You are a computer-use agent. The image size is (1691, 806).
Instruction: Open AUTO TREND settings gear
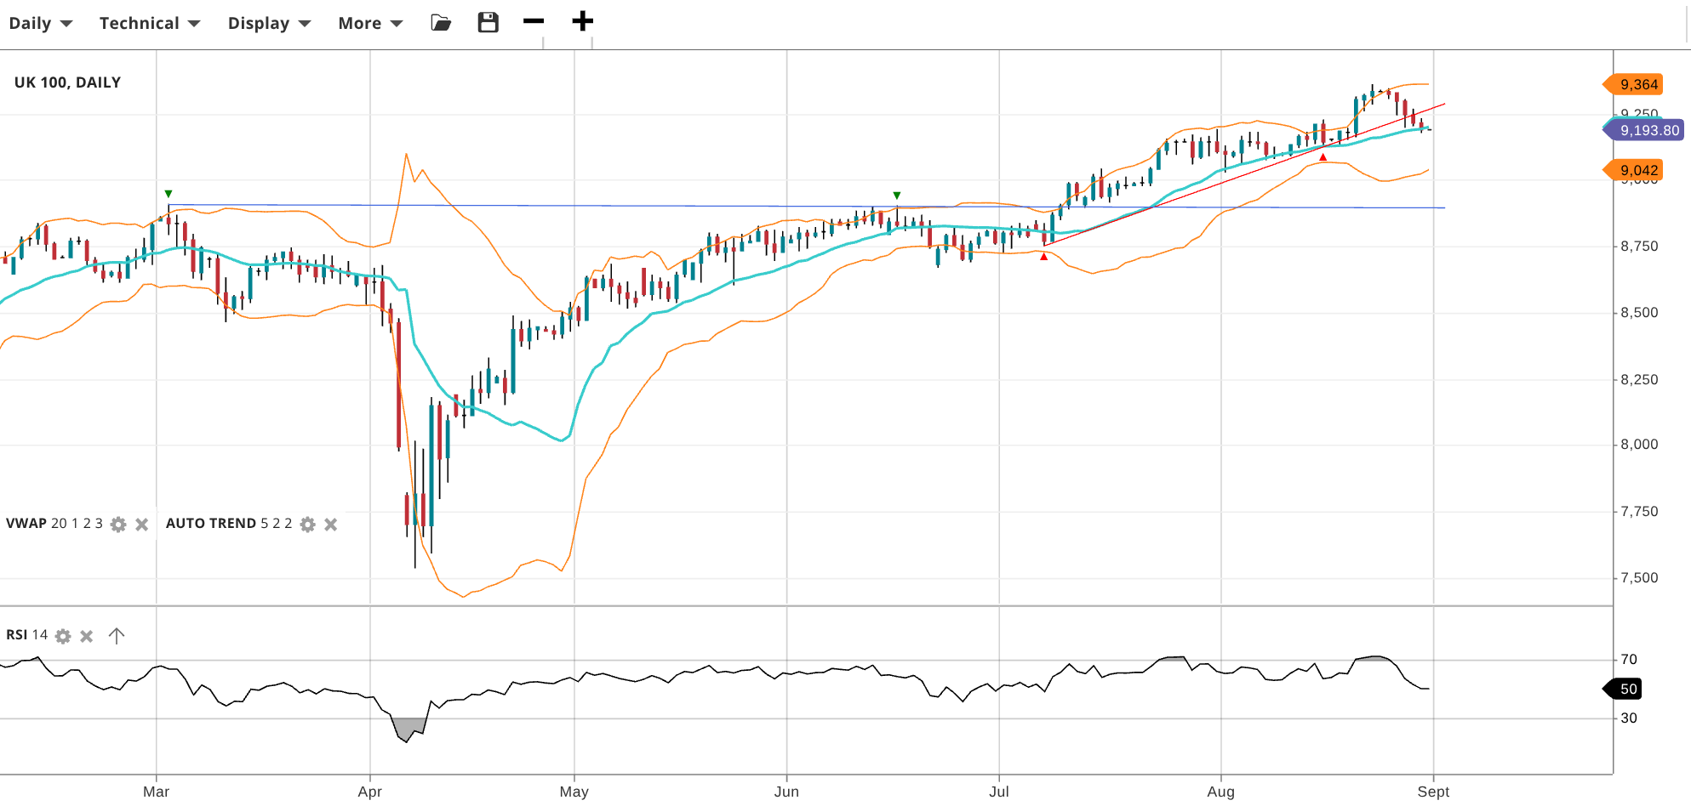tap(308, 525)
